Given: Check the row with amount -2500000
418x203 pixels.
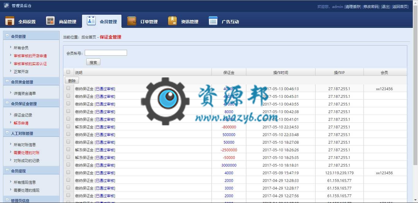Looking at the screenshot, I should pyautogui.click(x=68, y=149).
